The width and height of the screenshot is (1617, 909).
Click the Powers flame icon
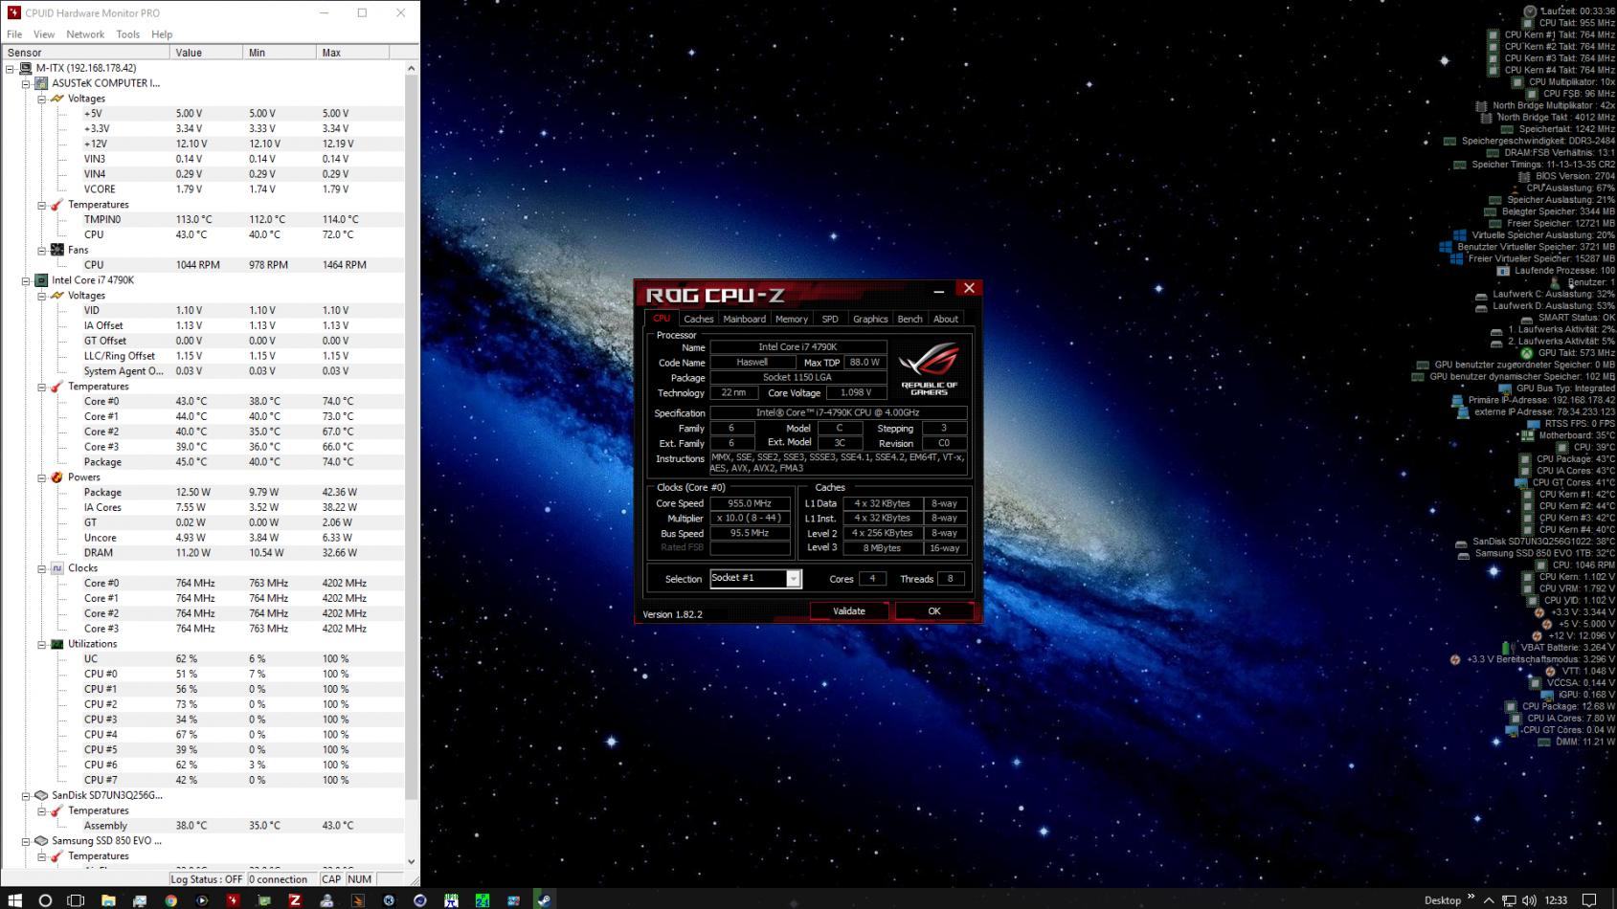57,477
